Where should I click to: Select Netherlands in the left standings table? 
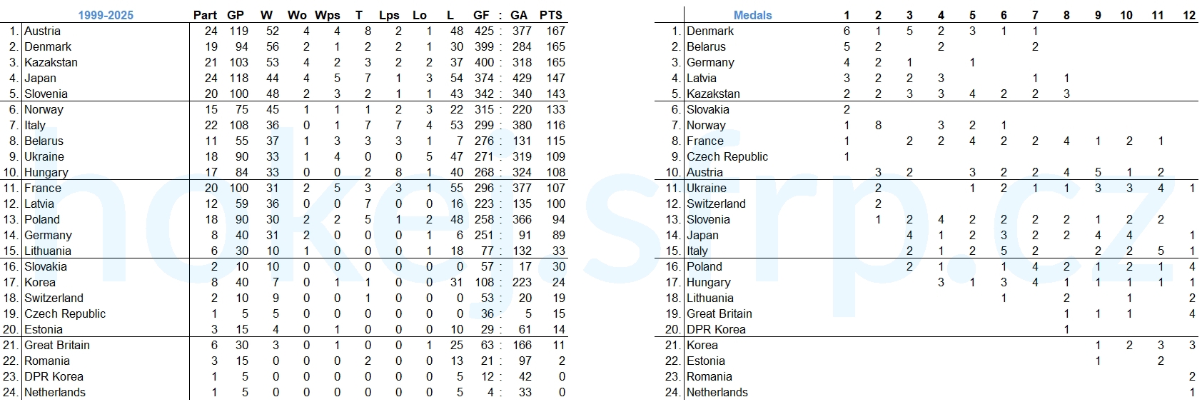coord(55,392)
